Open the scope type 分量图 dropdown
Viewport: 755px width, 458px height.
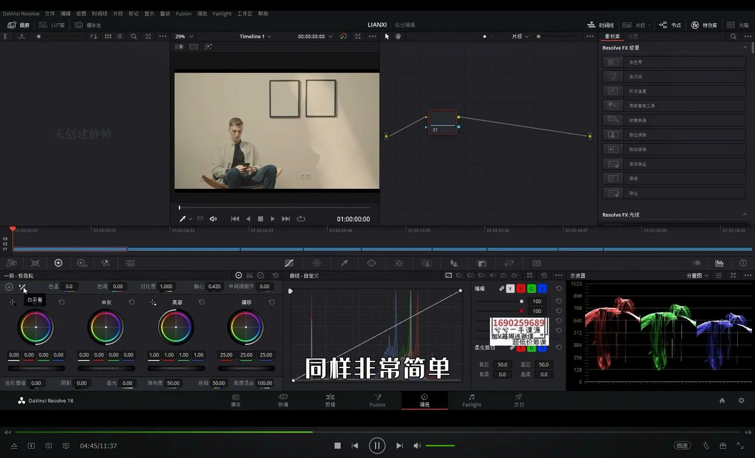click(697, 276)
